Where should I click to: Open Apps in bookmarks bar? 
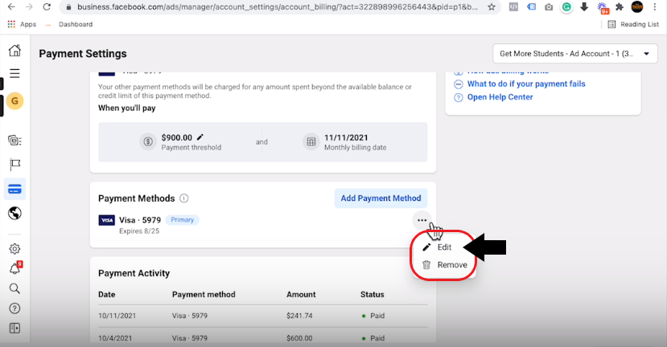point(22,24)
